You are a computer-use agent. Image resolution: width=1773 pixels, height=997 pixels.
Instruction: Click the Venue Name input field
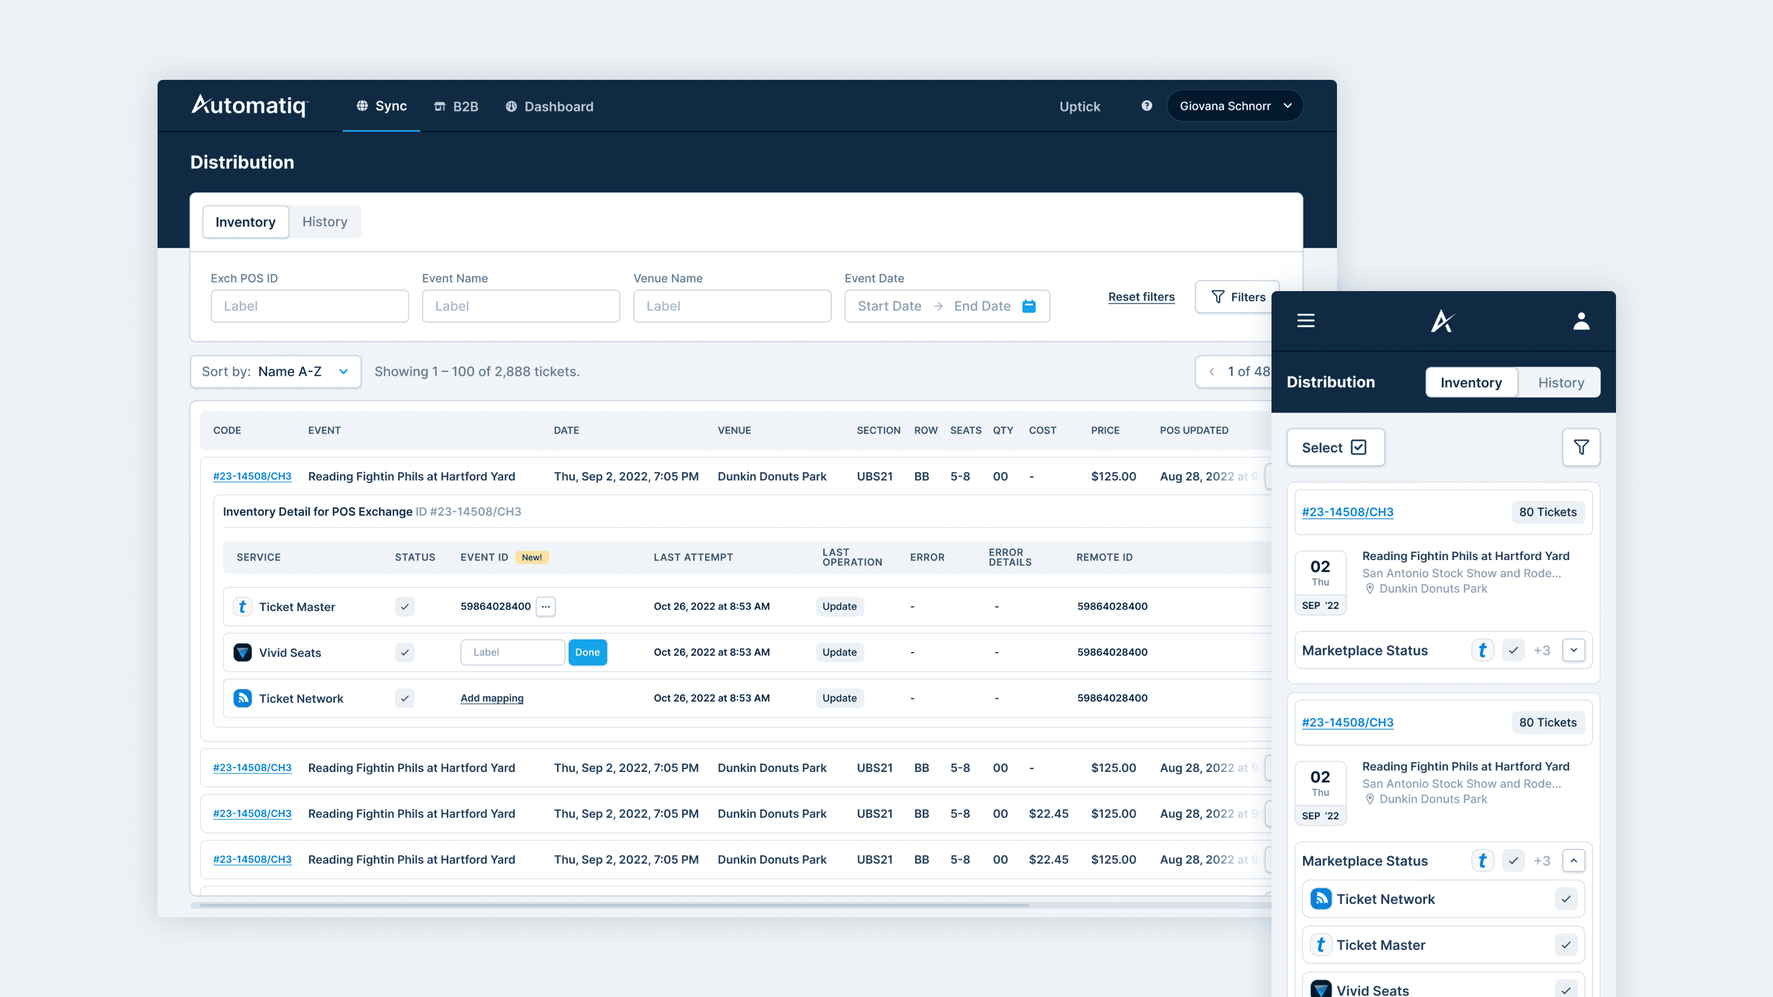click(732, 306)
